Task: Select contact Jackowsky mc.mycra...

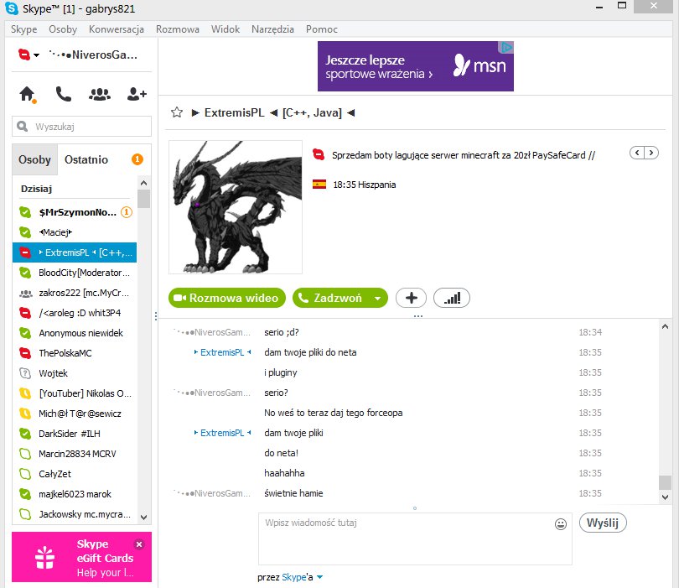Action: [x=75, y=514]
